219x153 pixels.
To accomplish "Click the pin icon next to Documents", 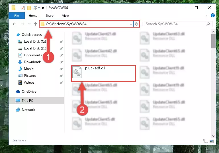I will pos(61,55).
